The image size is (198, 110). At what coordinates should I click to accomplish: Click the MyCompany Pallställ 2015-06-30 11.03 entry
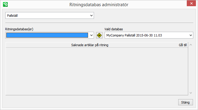[134, 35]
